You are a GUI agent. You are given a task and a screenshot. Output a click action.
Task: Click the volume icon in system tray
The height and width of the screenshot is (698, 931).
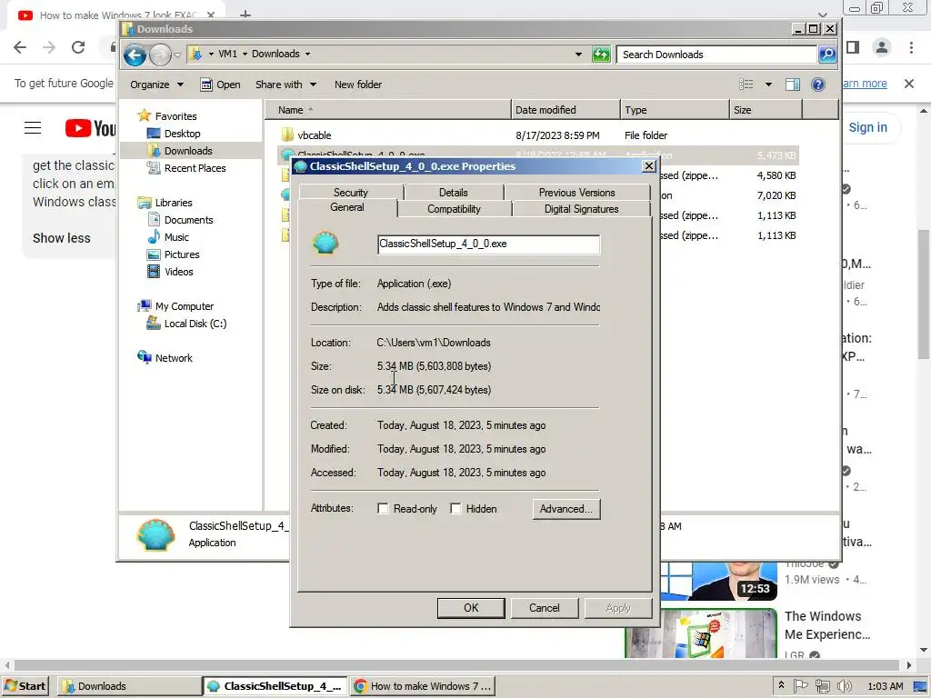click(844, 686)
